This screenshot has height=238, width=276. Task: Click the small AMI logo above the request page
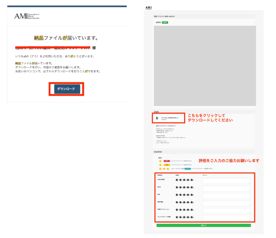149,8
